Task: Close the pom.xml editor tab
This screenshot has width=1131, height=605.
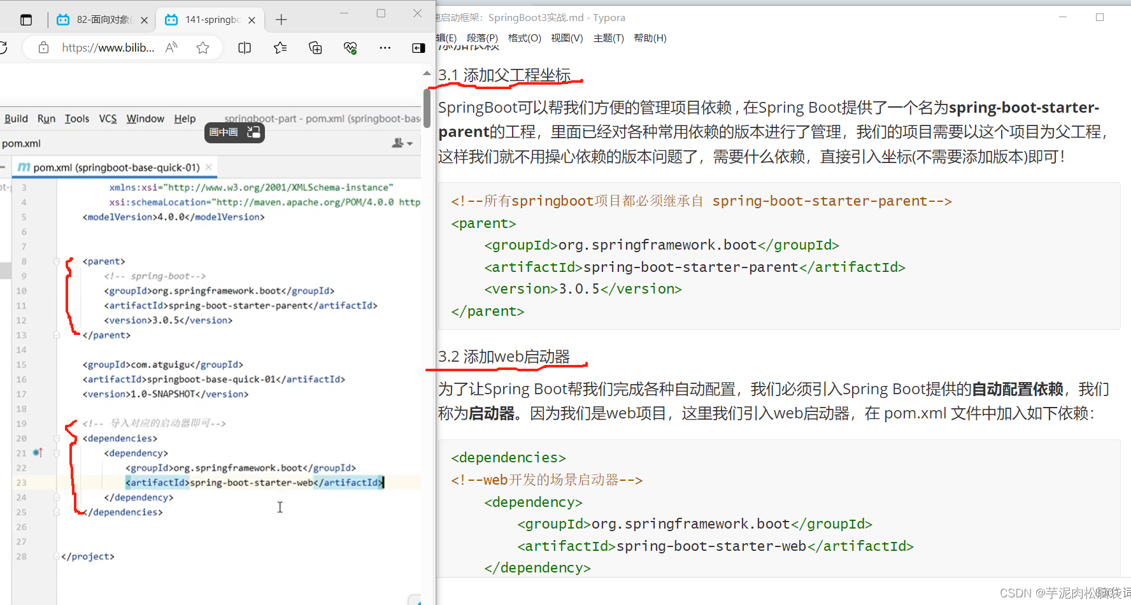Action: tap(208, 167)
